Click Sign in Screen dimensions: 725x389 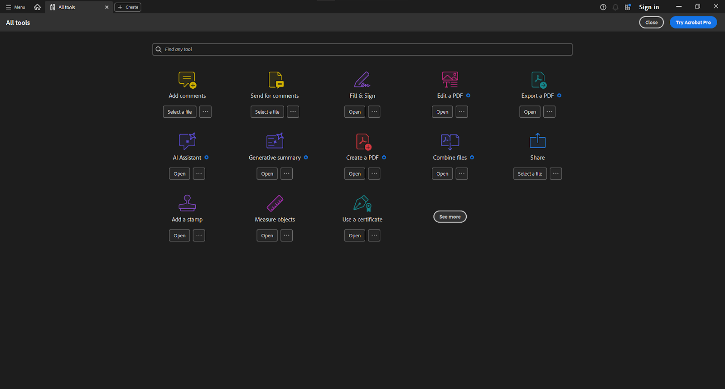[649, 7]
